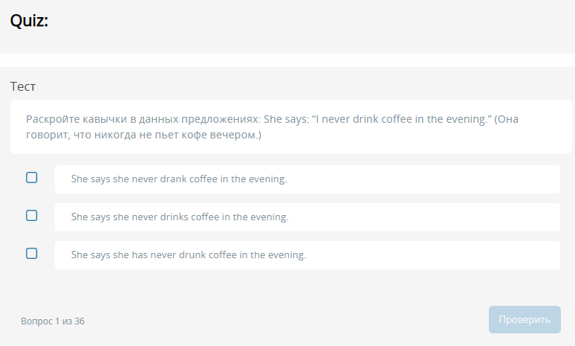The height and width of the screenshot is (346, 575).
Task: Click the word 'drank' in the first answer
Action: click(x=173, y=179)
